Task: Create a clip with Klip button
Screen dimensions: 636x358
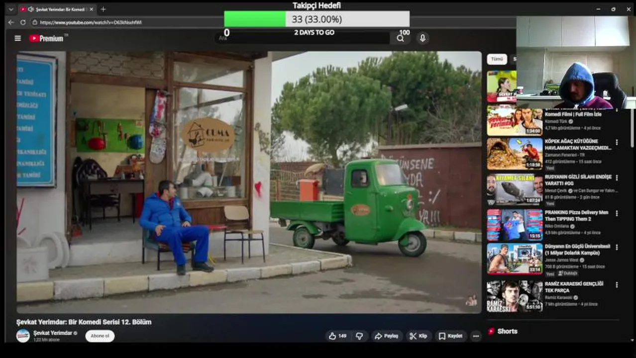Action: tap(419, 336)
